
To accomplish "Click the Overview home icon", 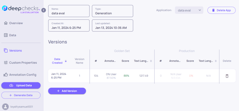I will (x=6, y=23).
